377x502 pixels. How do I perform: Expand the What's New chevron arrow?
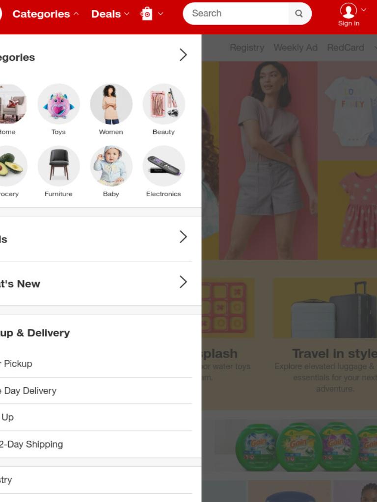click(183, 282)
